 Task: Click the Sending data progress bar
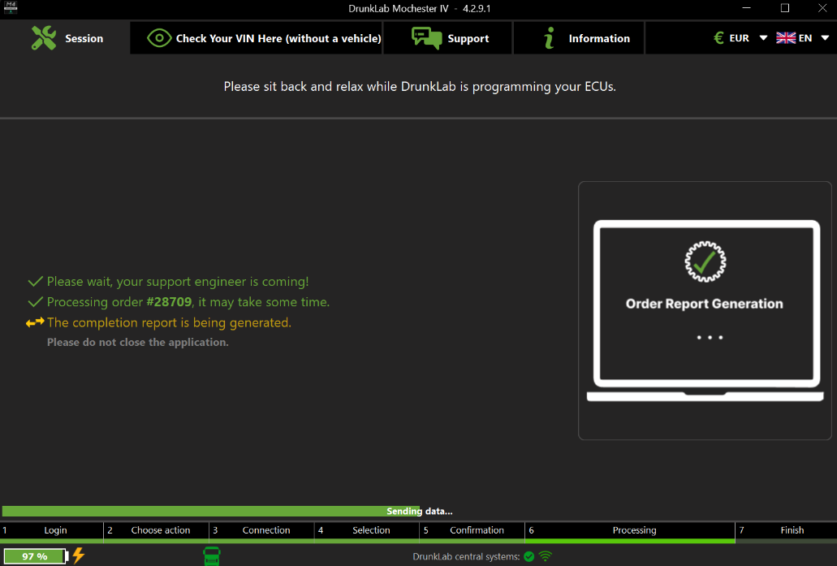(x=419, y=511)
